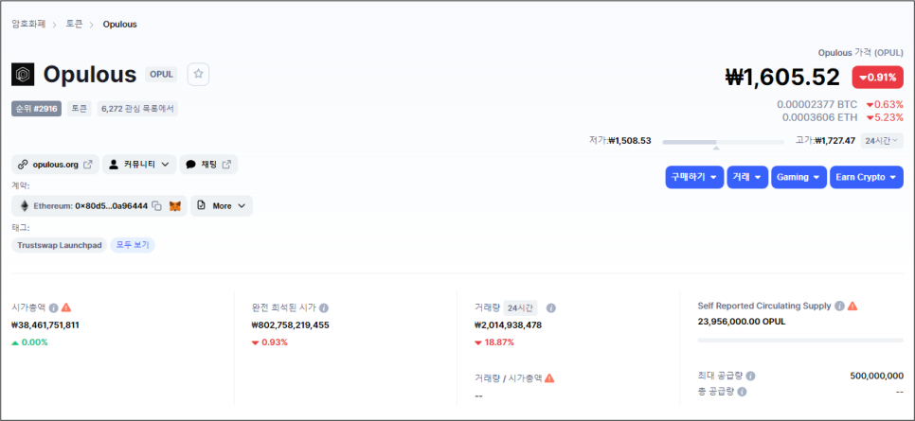
Task: Click info icon next to 시가총액
Action: click(x=54, y=307)
